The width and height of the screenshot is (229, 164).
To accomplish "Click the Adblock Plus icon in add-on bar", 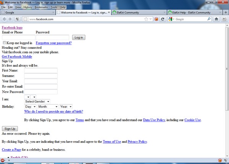I will pyautogui.click(x=3, y=160).
